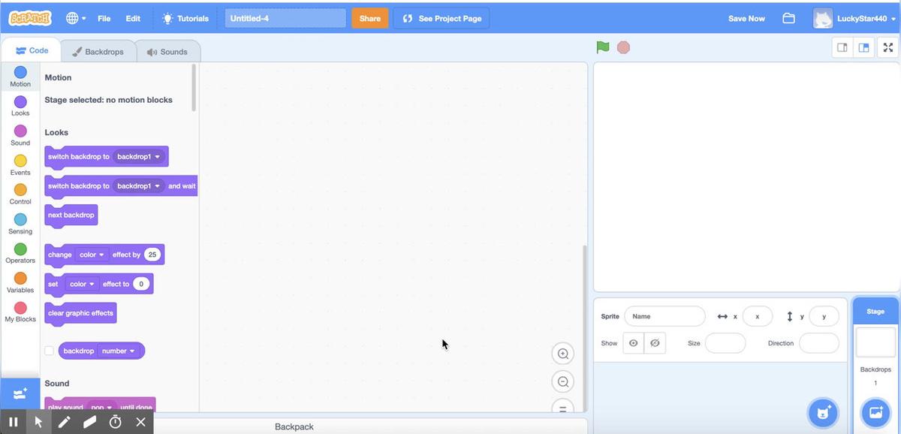Image resolution: width=901 pixels, height=434 pixels.
Task: Enter full screen stage mode
Action: tap(888, 47)
